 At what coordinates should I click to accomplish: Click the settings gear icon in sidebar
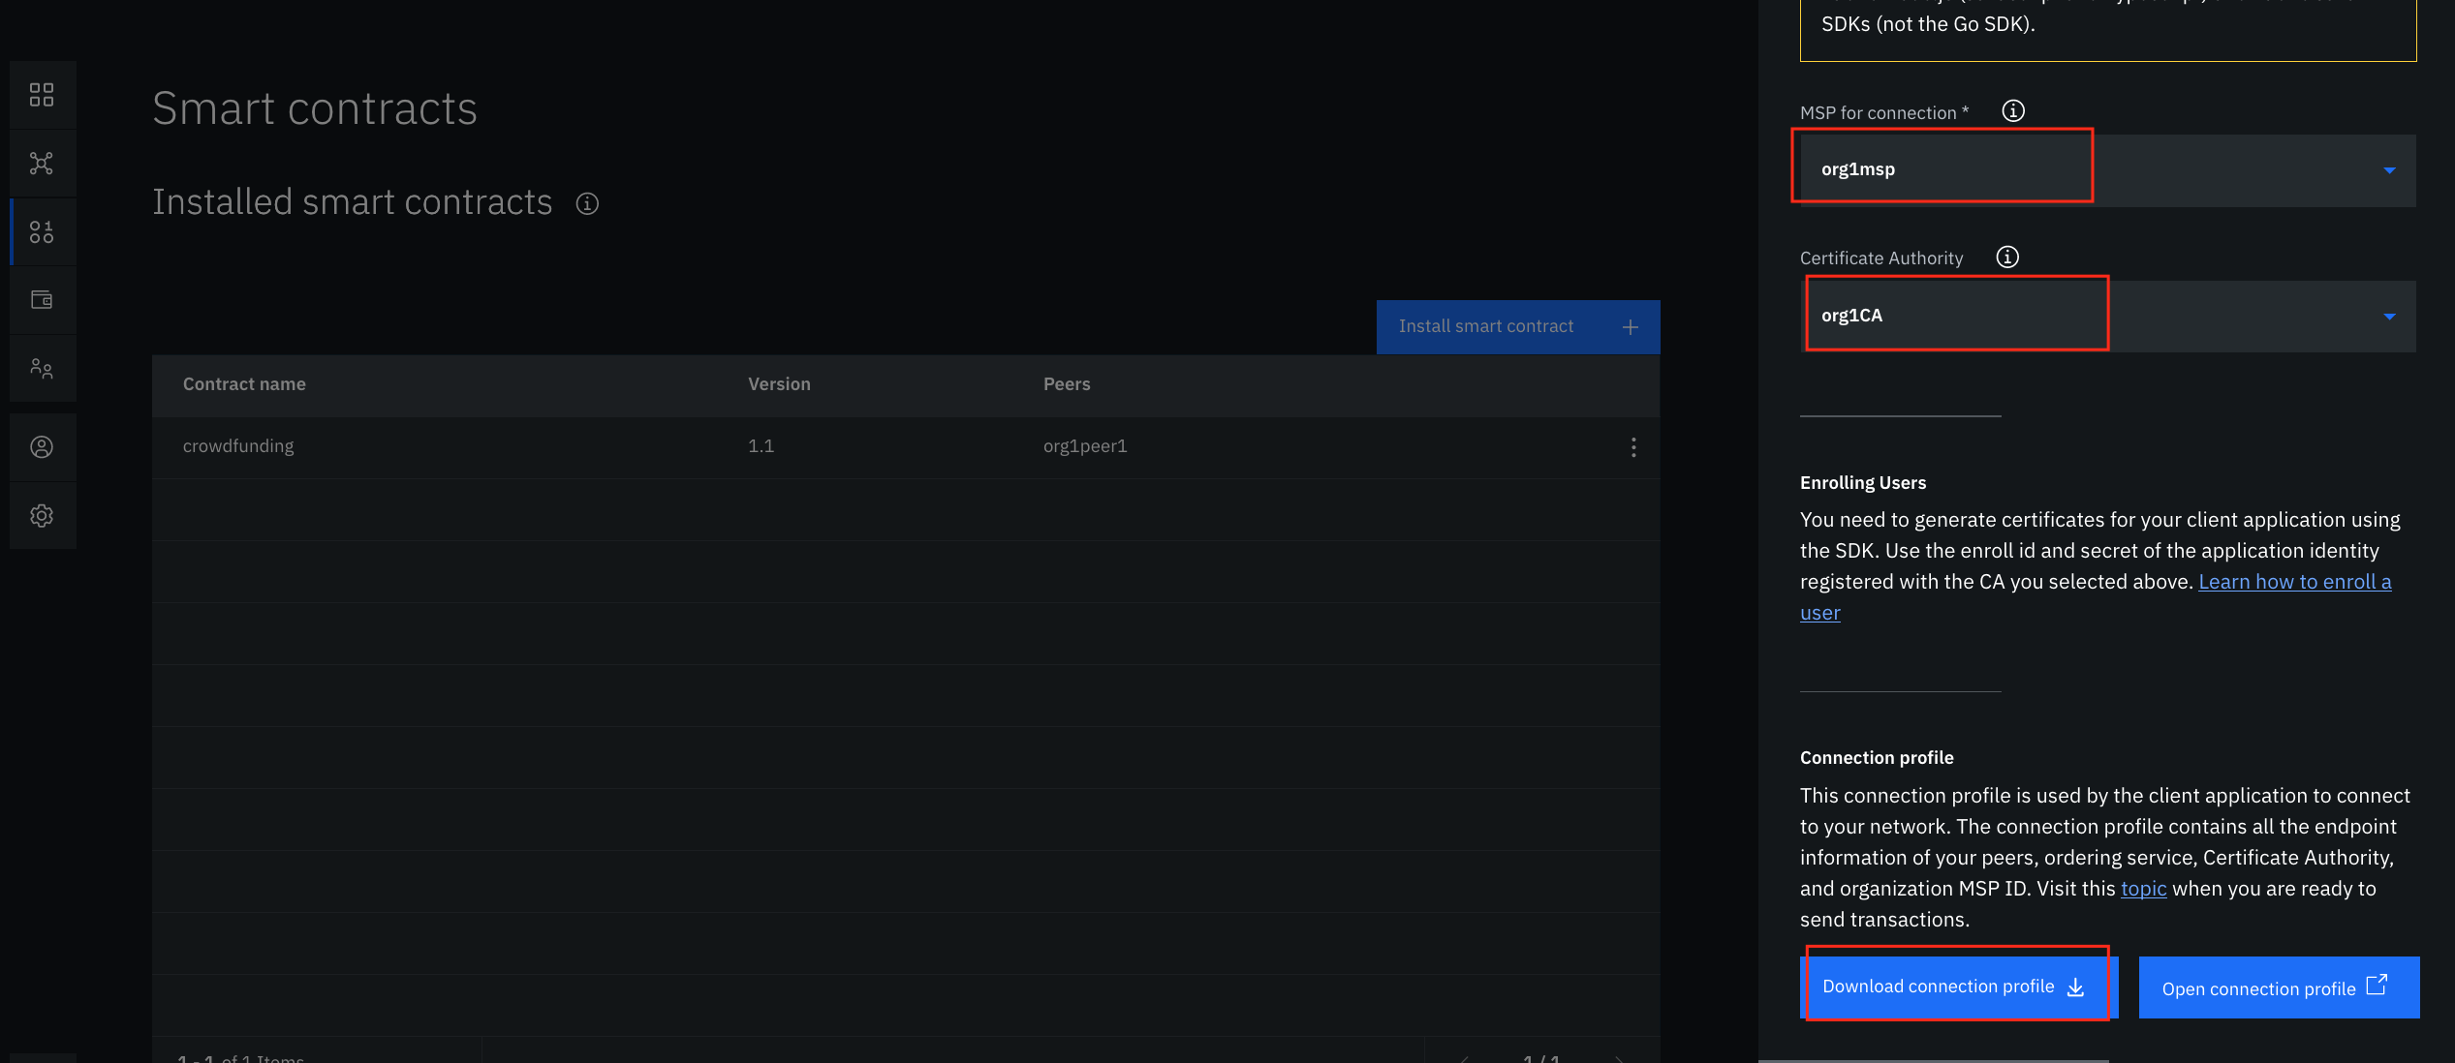pyautogui.click(x=43, y=515)
